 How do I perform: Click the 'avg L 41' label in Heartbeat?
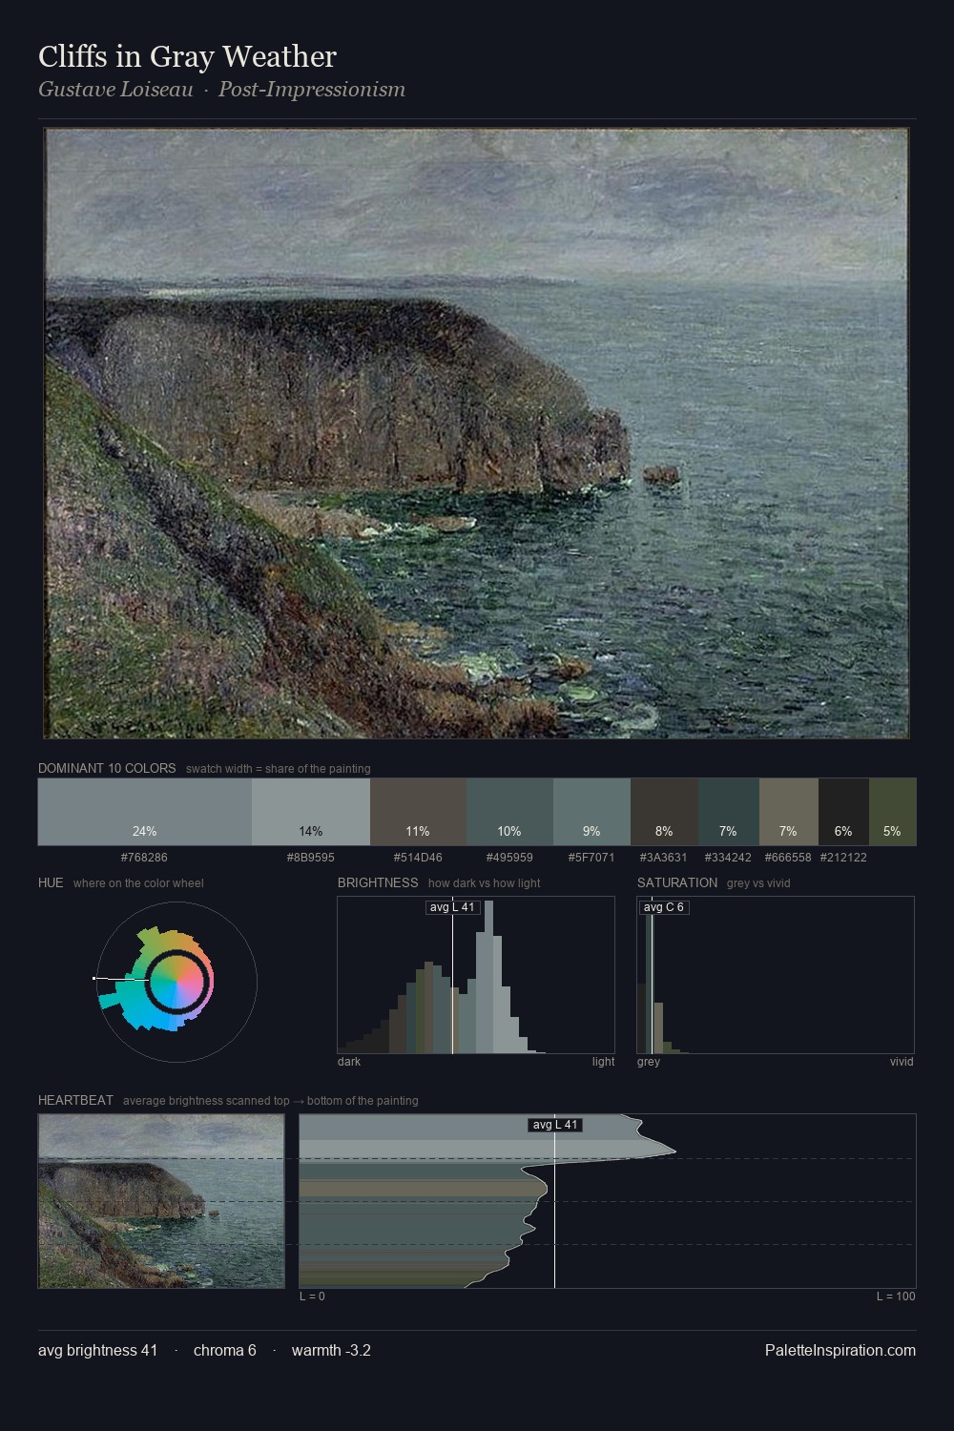click(x=555, y=1125)
